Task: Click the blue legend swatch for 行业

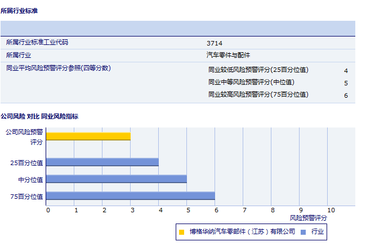Action: click(x=303, y=231)
